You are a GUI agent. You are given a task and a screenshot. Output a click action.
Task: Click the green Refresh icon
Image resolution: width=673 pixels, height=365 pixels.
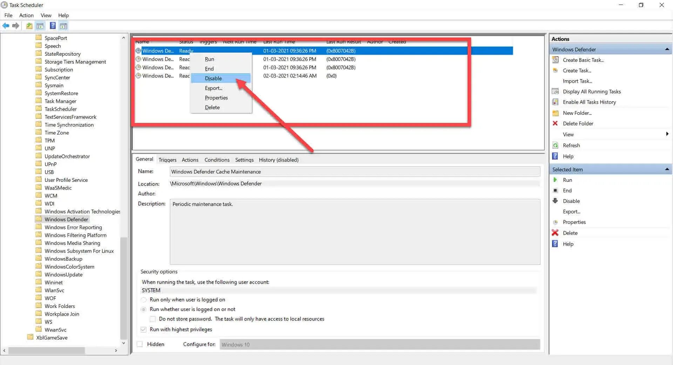[555, 145]
